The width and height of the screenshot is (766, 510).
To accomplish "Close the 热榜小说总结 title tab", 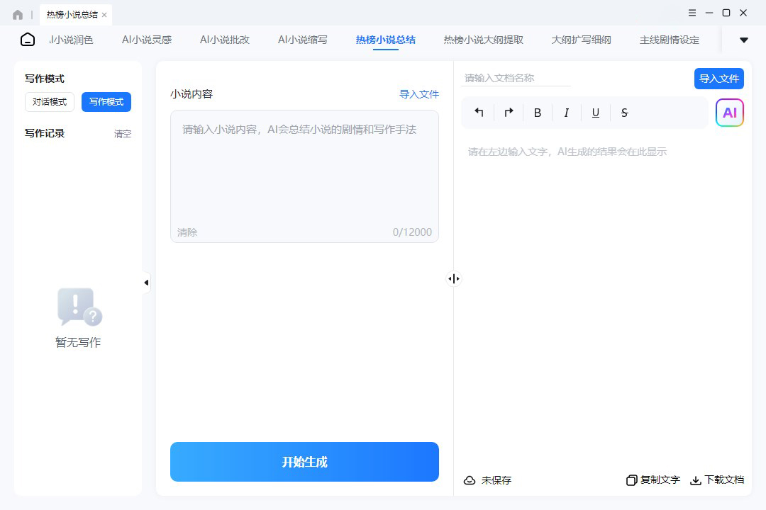I will 104,15.
